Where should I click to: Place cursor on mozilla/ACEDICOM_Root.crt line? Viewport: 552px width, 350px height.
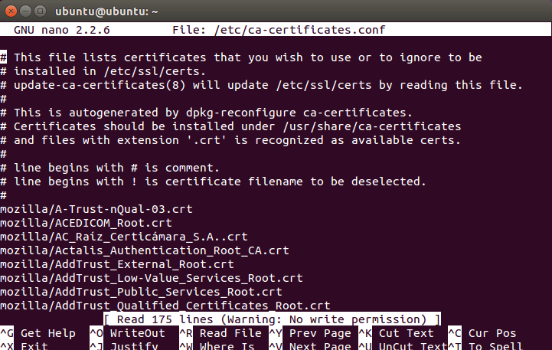(x=87, y=223)
